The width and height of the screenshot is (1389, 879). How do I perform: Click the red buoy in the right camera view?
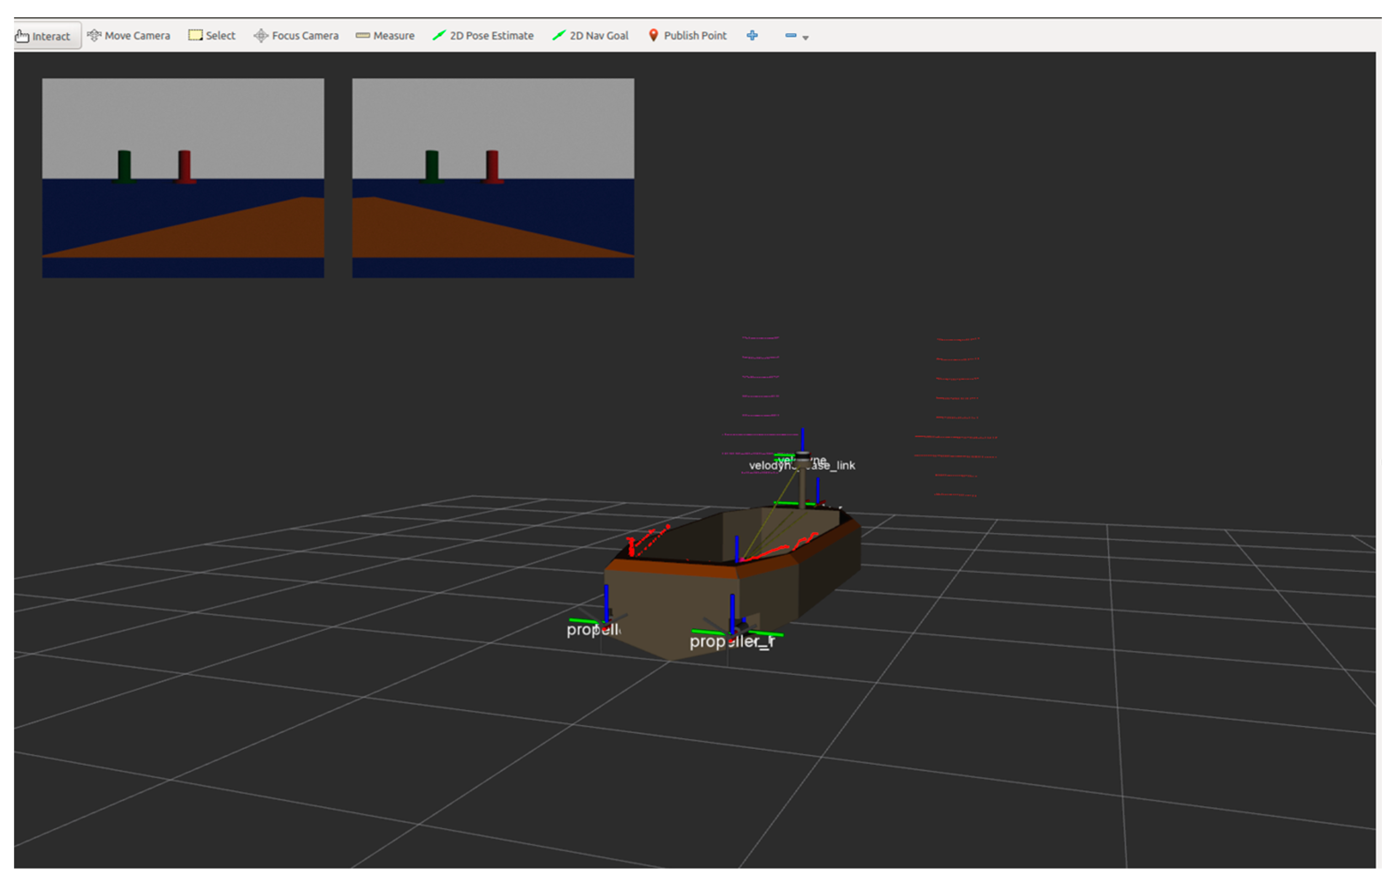pos(492,166)
